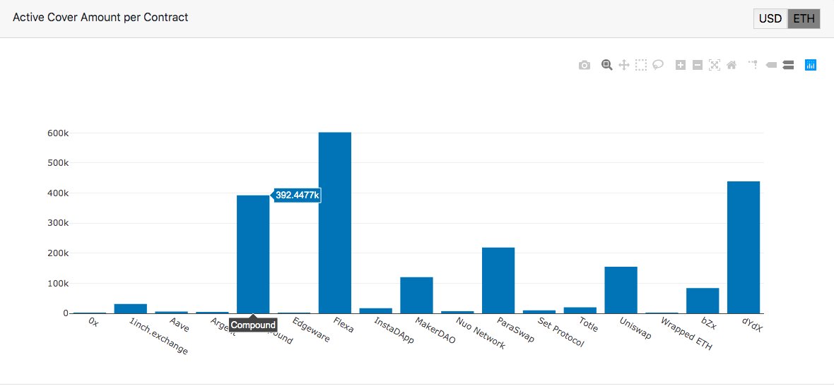
Task: Click the 100k y-axis label
Action: (x=58, y=284)
